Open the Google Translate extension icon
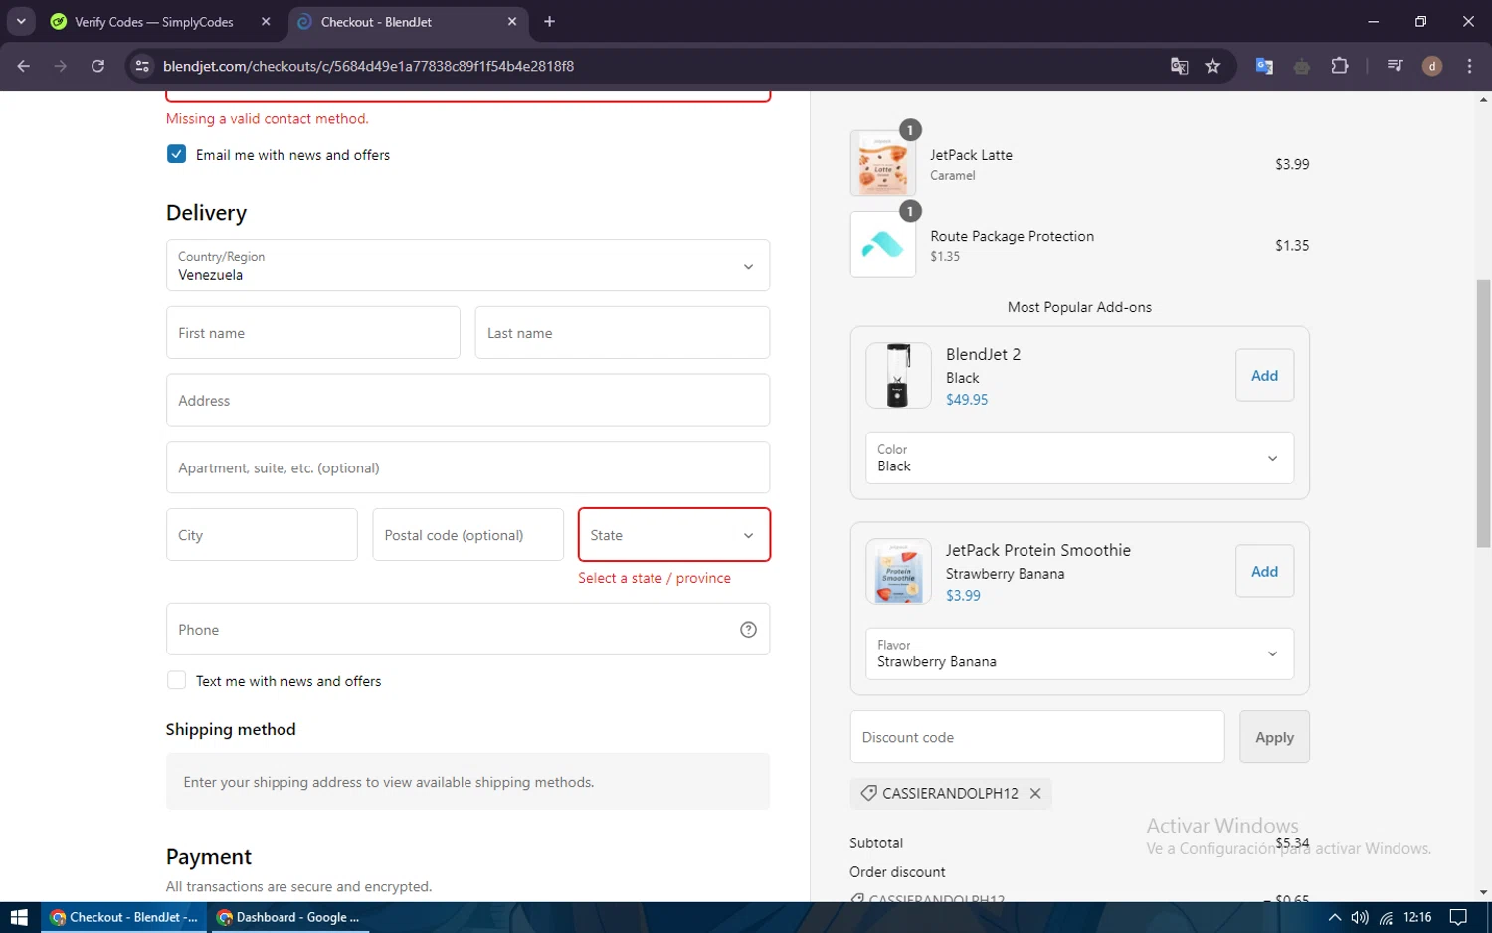 (1264, 66)
